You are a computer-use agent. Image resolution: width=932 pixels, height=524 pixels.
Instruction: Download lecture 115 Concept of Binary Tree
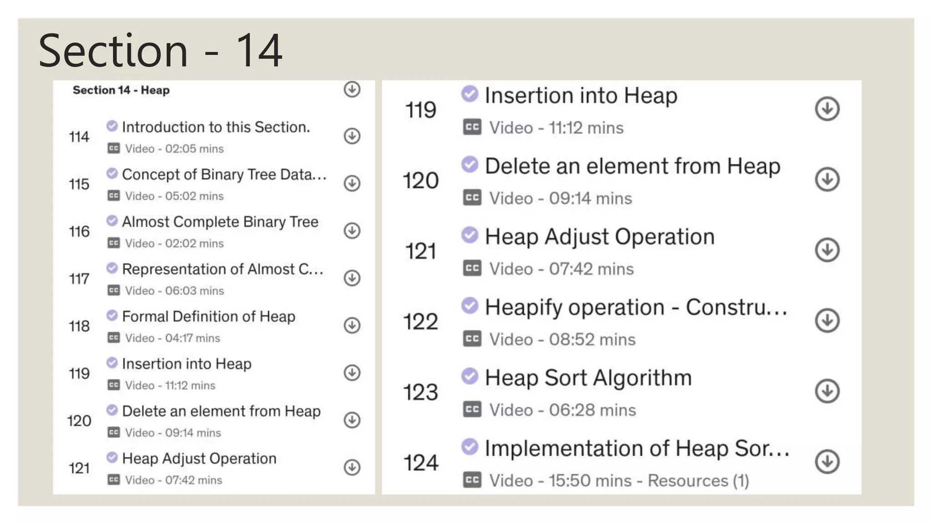tap(352, 183)
